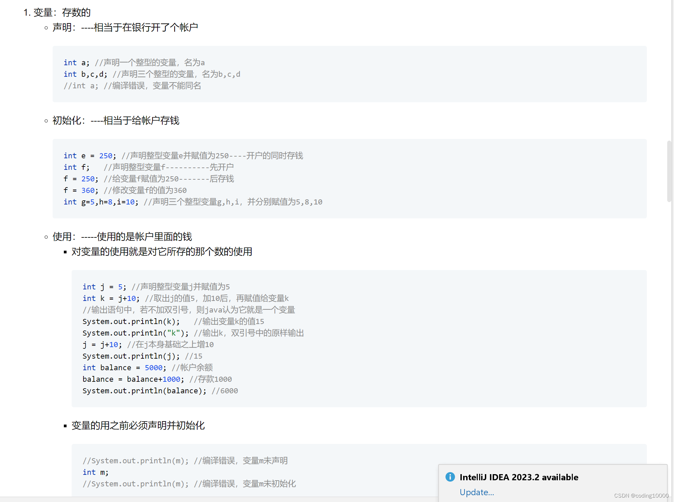Click the line System.out.println("k");
The height and width of the screenshot is (502, 674).
coord(135,333)
